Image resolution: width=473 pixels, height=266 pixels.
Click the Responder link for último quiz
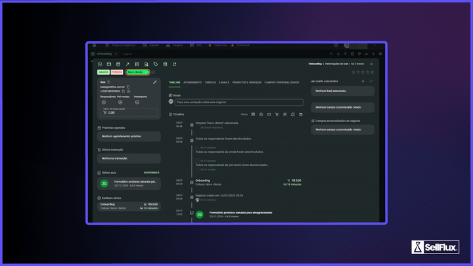pos(152,173)
